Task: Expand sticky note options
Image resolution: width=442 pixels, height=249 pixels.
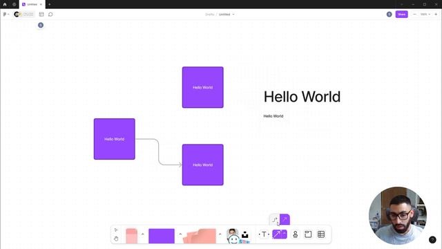Action: coord(220,234)
